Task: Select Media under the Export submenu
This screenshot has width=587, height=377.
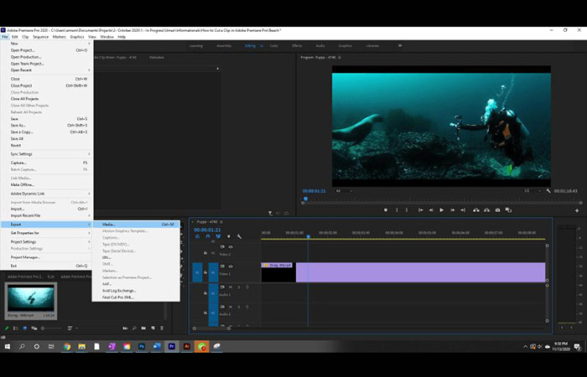Action: [x=109, y=225]
